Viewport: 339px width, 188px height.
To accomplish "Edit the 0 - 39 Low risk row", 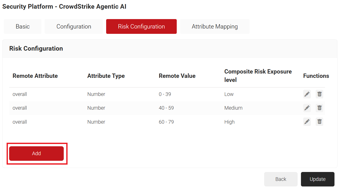I will [307, 94].
